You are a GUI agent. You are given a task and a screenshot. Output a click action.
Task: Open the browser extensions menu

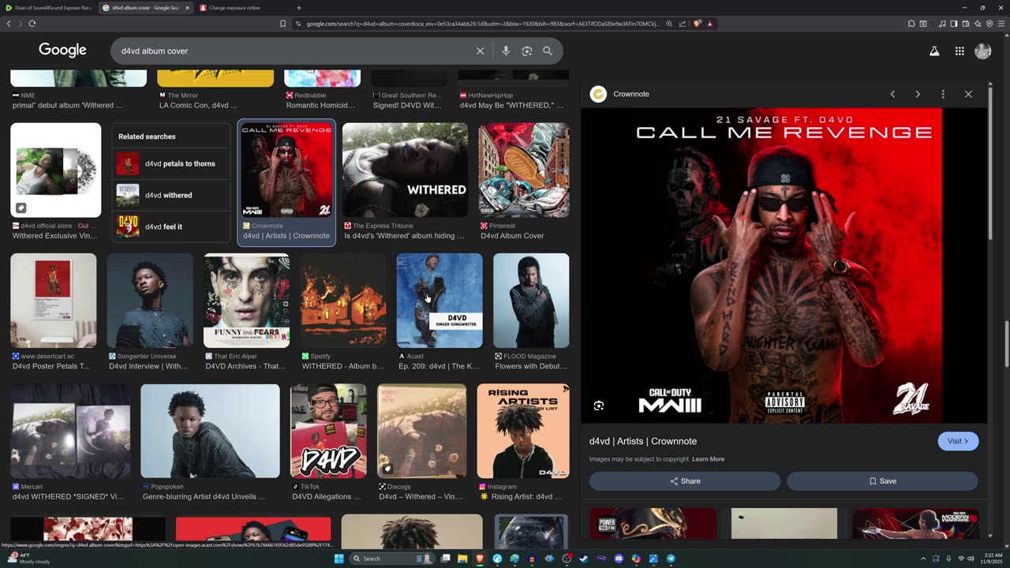coord(910,24)
